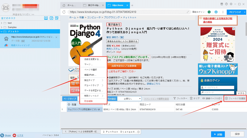Click the robot icon of the kinokuniya task
The image size is (247, 138).
(x=6, y=39)
